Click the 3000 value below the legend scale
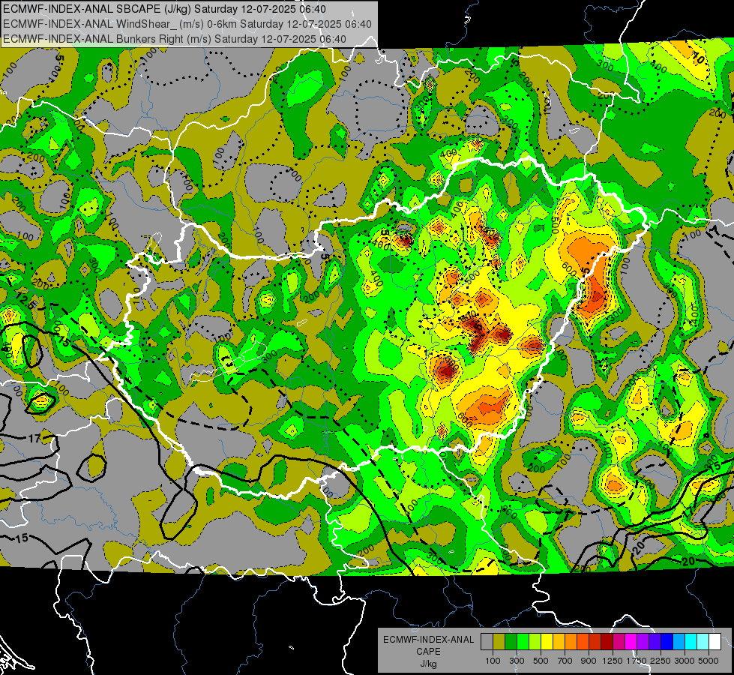Viewport: 734px width, 675px height. [x=685, y=661]
